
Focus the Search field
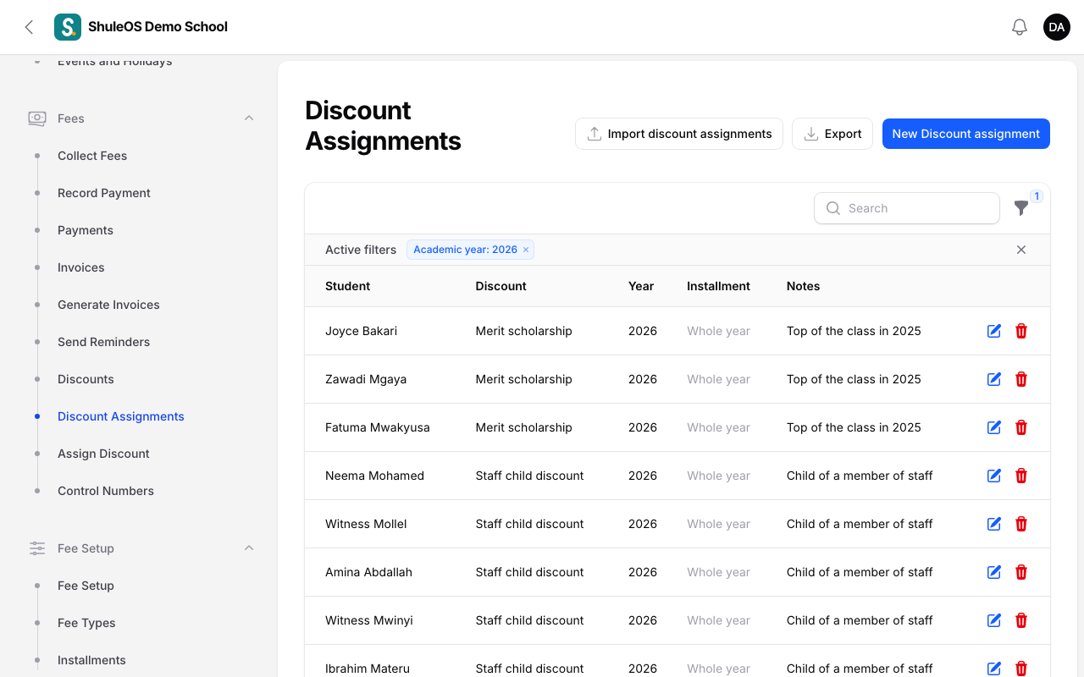pyautogui.click(x=907, y=208)
